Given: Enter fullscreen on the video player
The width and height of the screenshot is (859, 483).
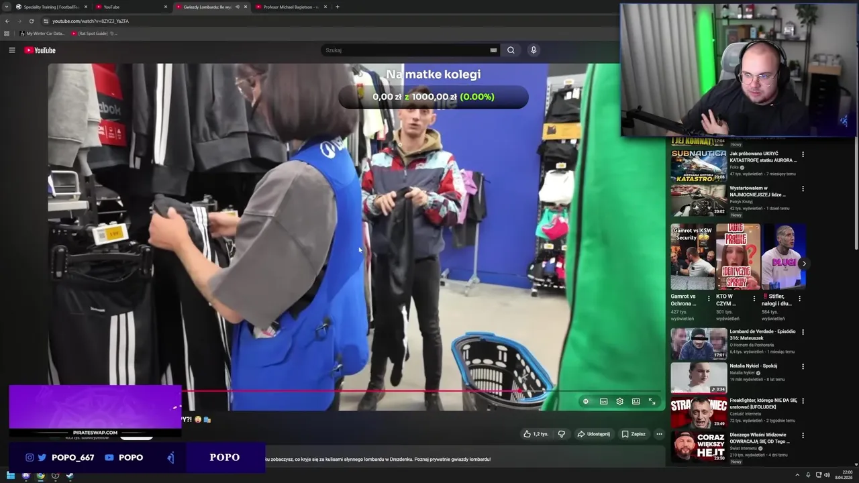Looking at the screenshot, I should 652,401.
